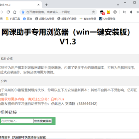Open a new tab with plus button
This screenshot has width=139, height=139.
[46, 5]
